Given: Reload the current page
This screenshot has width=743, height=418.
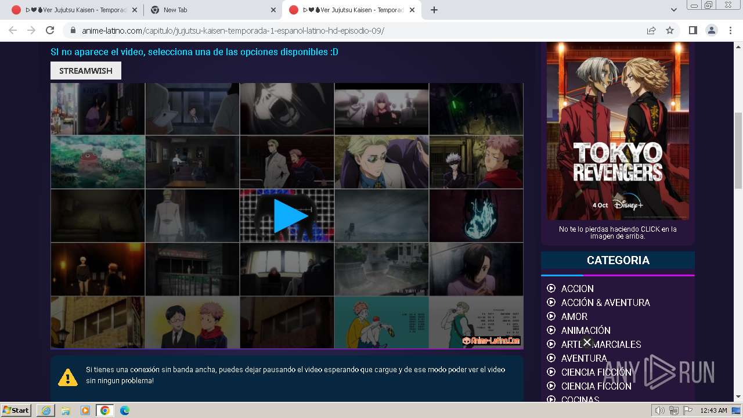Looking at the screenshot, I should coord(50,30).
